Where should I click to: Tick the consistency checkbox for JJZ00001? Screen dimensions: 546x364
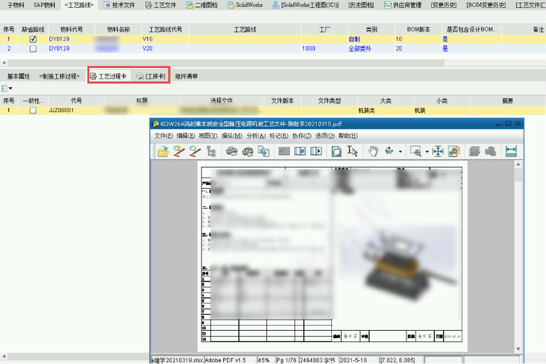(33, 110)
